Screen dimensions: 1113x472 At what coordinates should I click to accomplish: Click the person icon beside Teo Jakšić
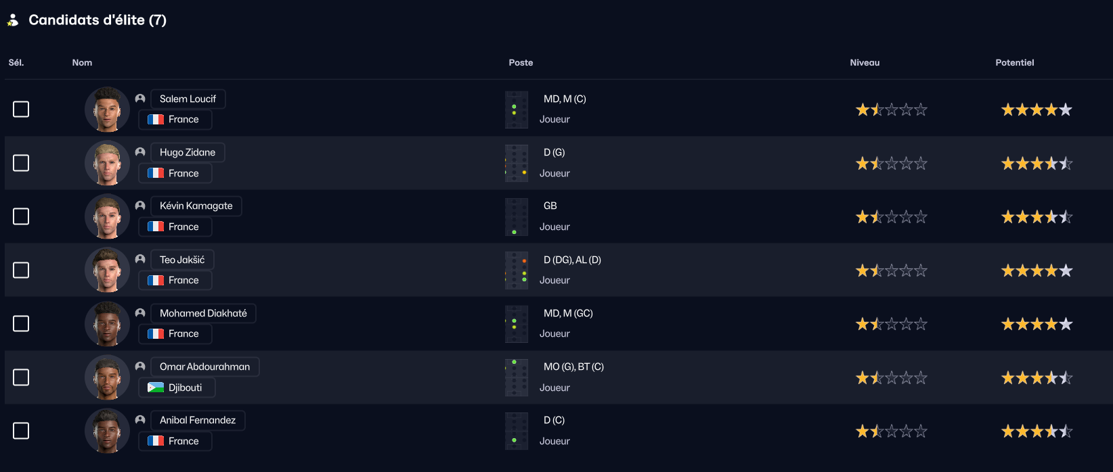point(140,259)
